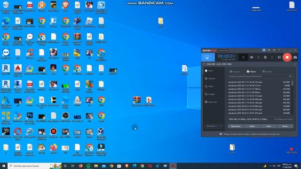Toggle the microphone icon in Bandicam toolbar
Viewport: 301px width, 169px height.
[x=258, y=57]
